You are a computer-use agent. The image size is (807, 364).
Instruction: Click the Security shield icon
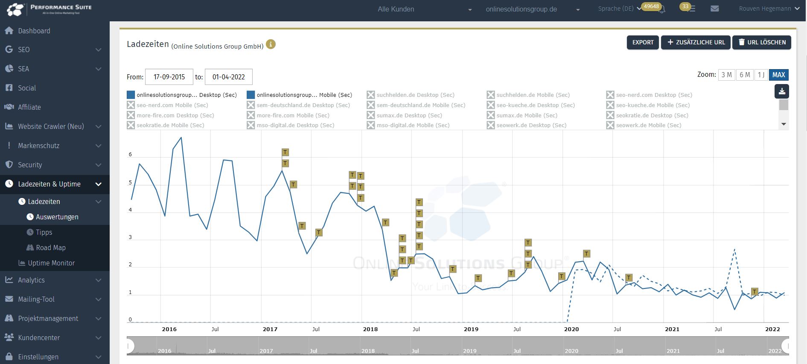pos(9,165)
